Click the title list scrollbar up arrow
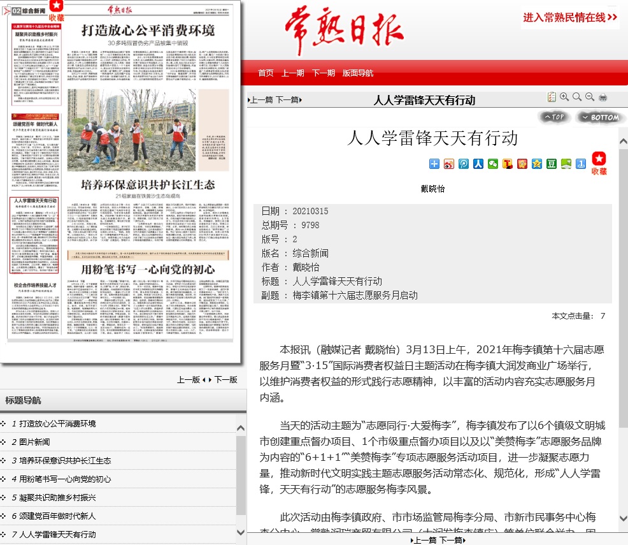This screenshot has width=628, height=545. [241, 428]
